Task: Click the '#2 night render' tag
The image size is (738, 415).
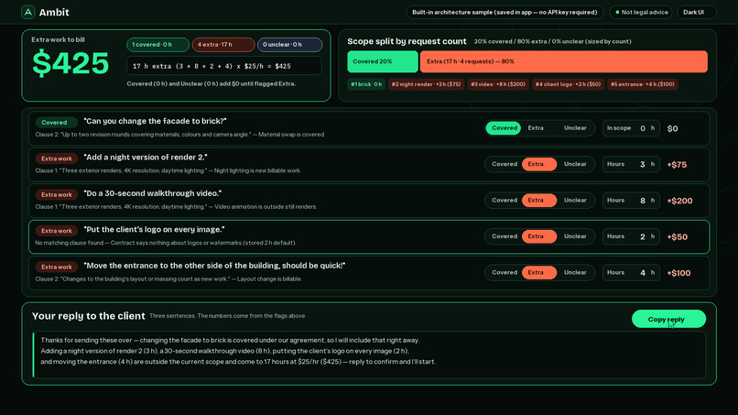Action: [x=426, y=84]
